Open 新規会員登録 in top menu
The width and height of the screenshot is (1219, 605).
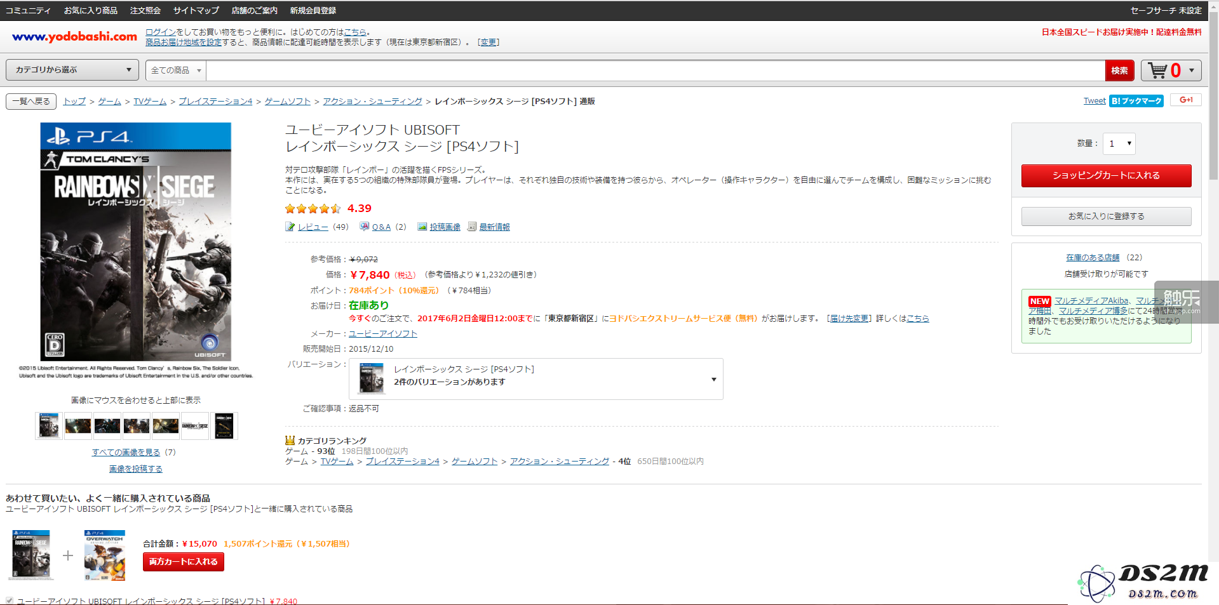pyautogui.click(x=313, y=10)
